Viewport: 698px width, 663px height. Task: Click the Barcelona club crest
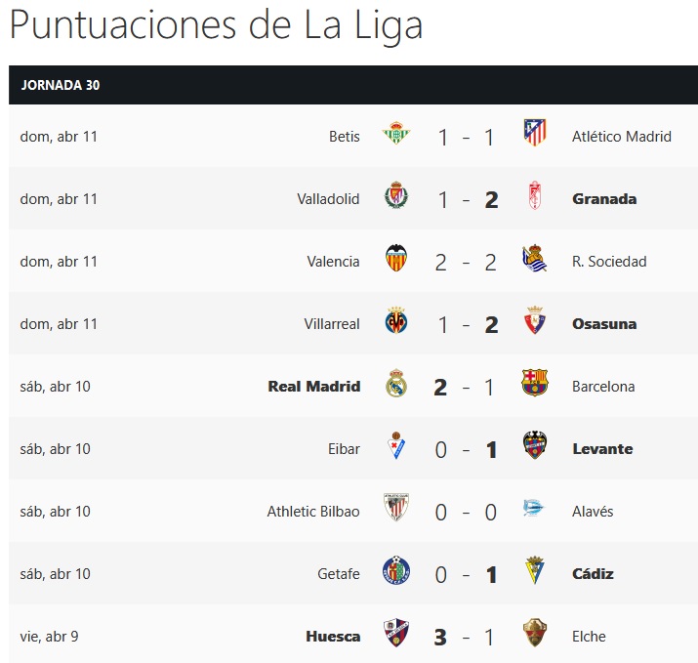point(535,383)
